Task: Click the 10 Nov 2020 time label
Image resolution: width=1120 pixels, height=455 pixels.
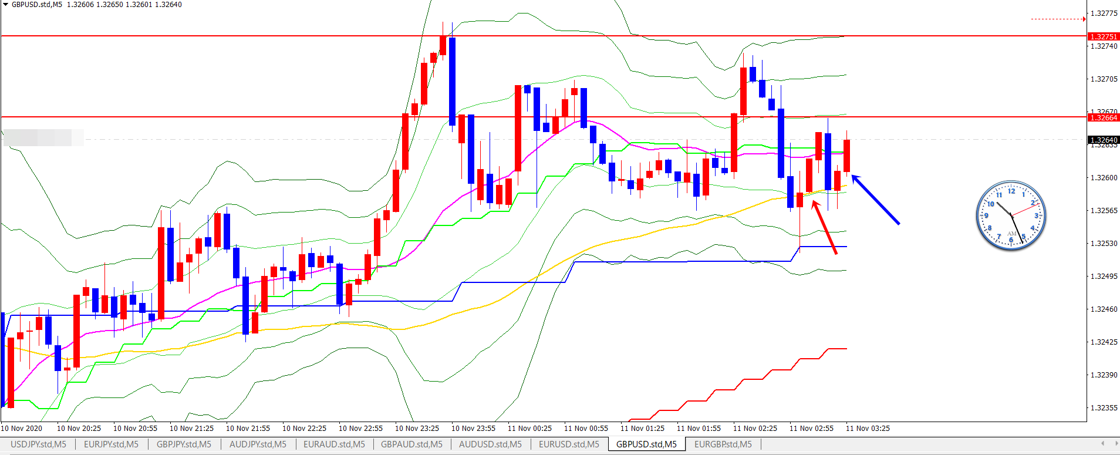Action: tap(22, 428)
